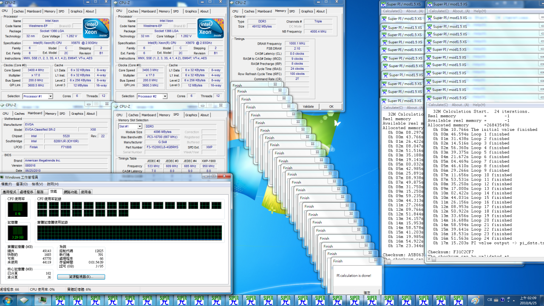Activate Task Manager monitor icon on taskbar
The height and width of the screenshot is (306, 544).
42,300
